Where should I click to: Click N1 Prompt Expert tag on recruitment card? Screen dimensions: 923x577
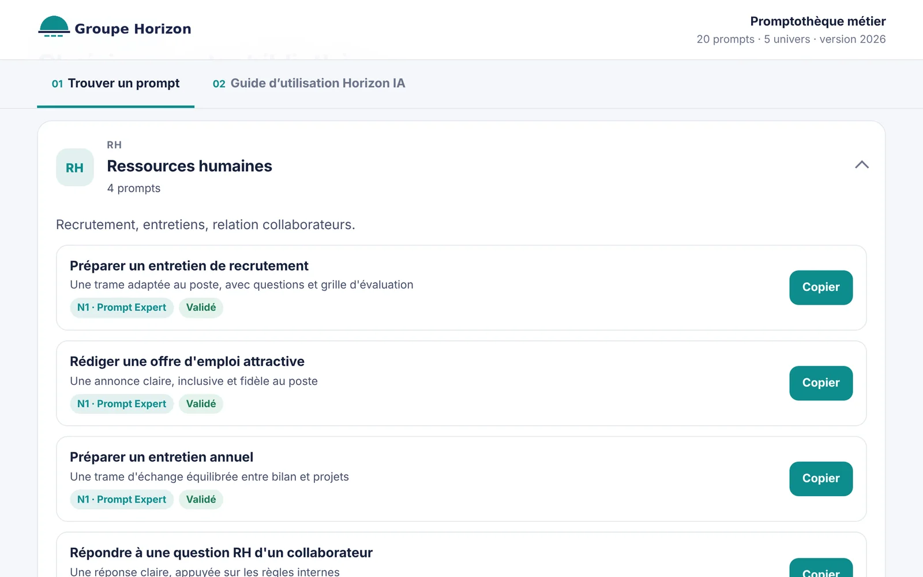coord(122,308)
